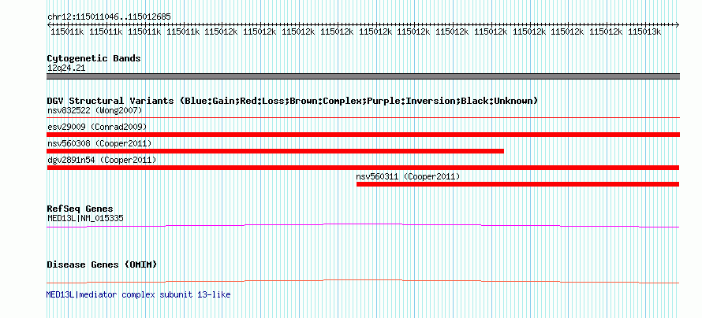Open the esv29009 (Conrad2009) variant label
Image resolution: width=702 pixels, height=318 pixels.
(x=97, y=127)
